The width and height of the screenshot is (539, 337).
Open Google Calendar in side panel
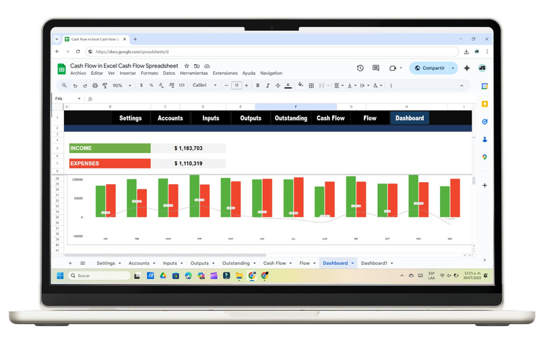[484, 86]
